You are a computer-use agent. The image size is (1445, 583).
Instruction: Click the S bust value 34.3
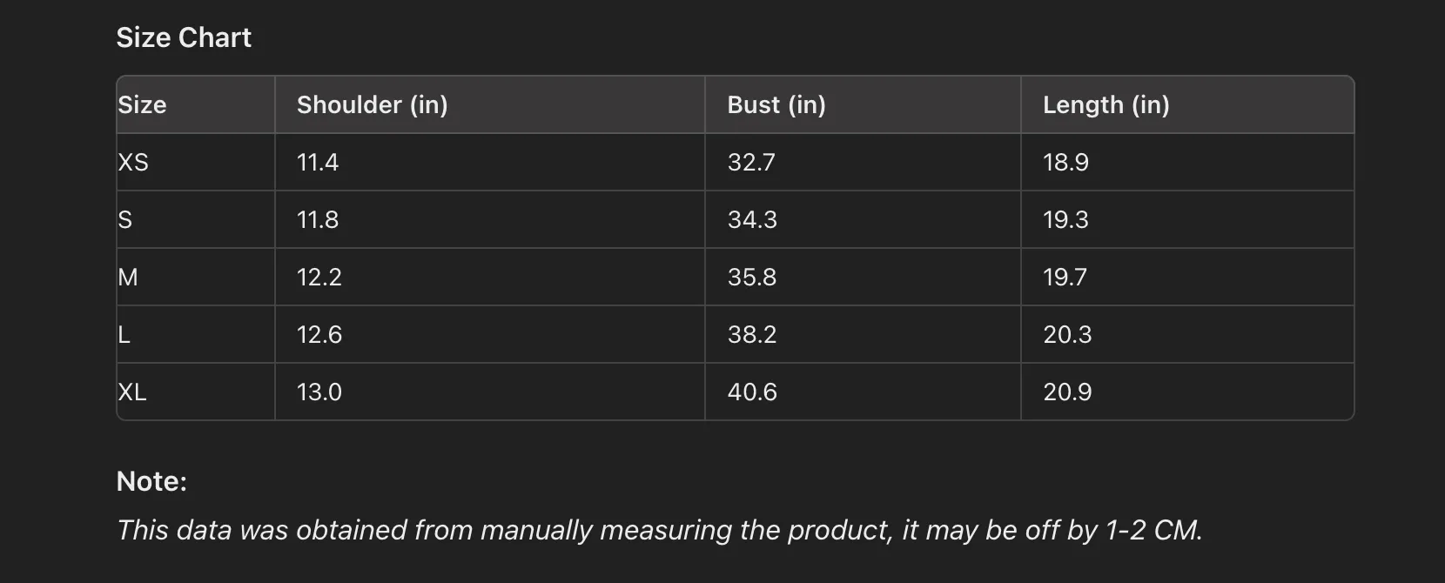pos(752,219)
